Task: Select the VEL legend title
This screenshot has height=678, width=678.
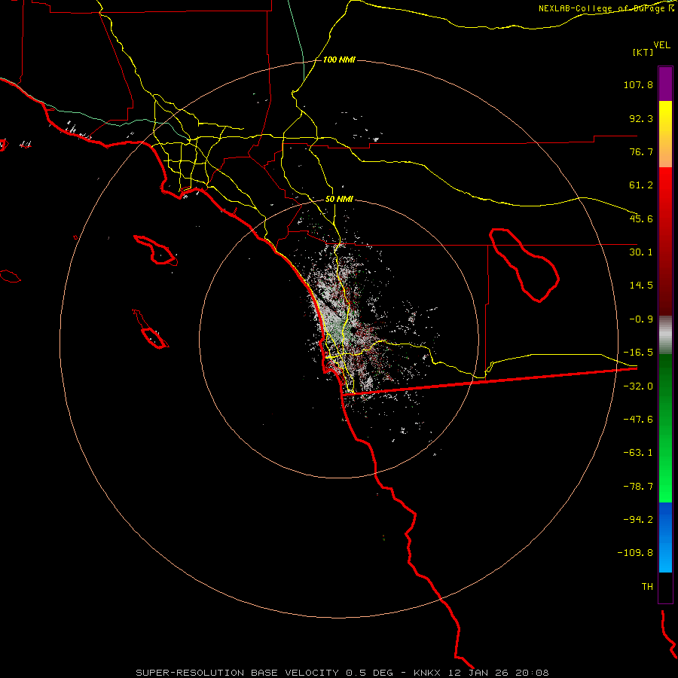Action: (x=661, y=44)
